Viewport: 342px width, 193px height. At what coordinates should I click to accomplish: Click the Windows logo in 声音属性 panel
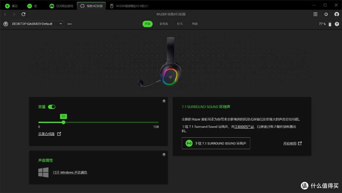coord(43,172)
